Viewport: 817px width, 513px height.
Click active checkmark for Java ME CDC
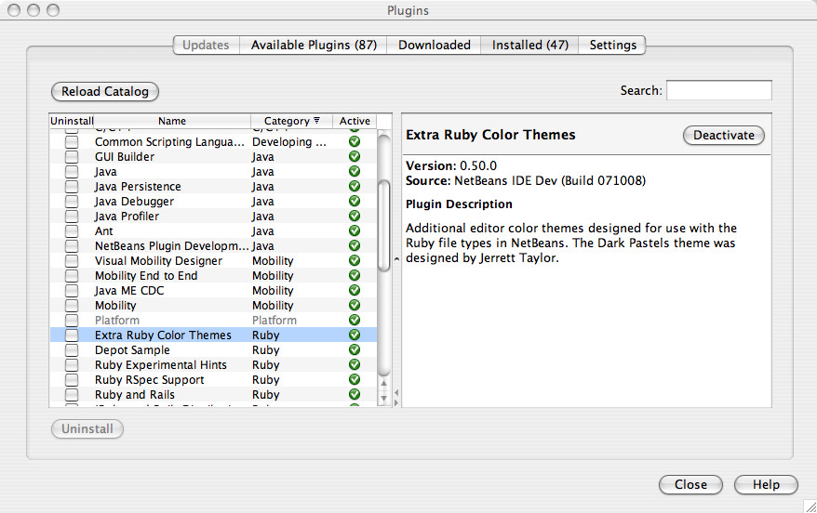pyautogui.click(x=355, y=290)
